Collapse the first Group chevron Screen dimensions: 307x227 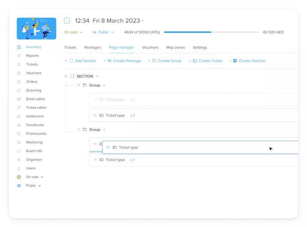point(104,86)
